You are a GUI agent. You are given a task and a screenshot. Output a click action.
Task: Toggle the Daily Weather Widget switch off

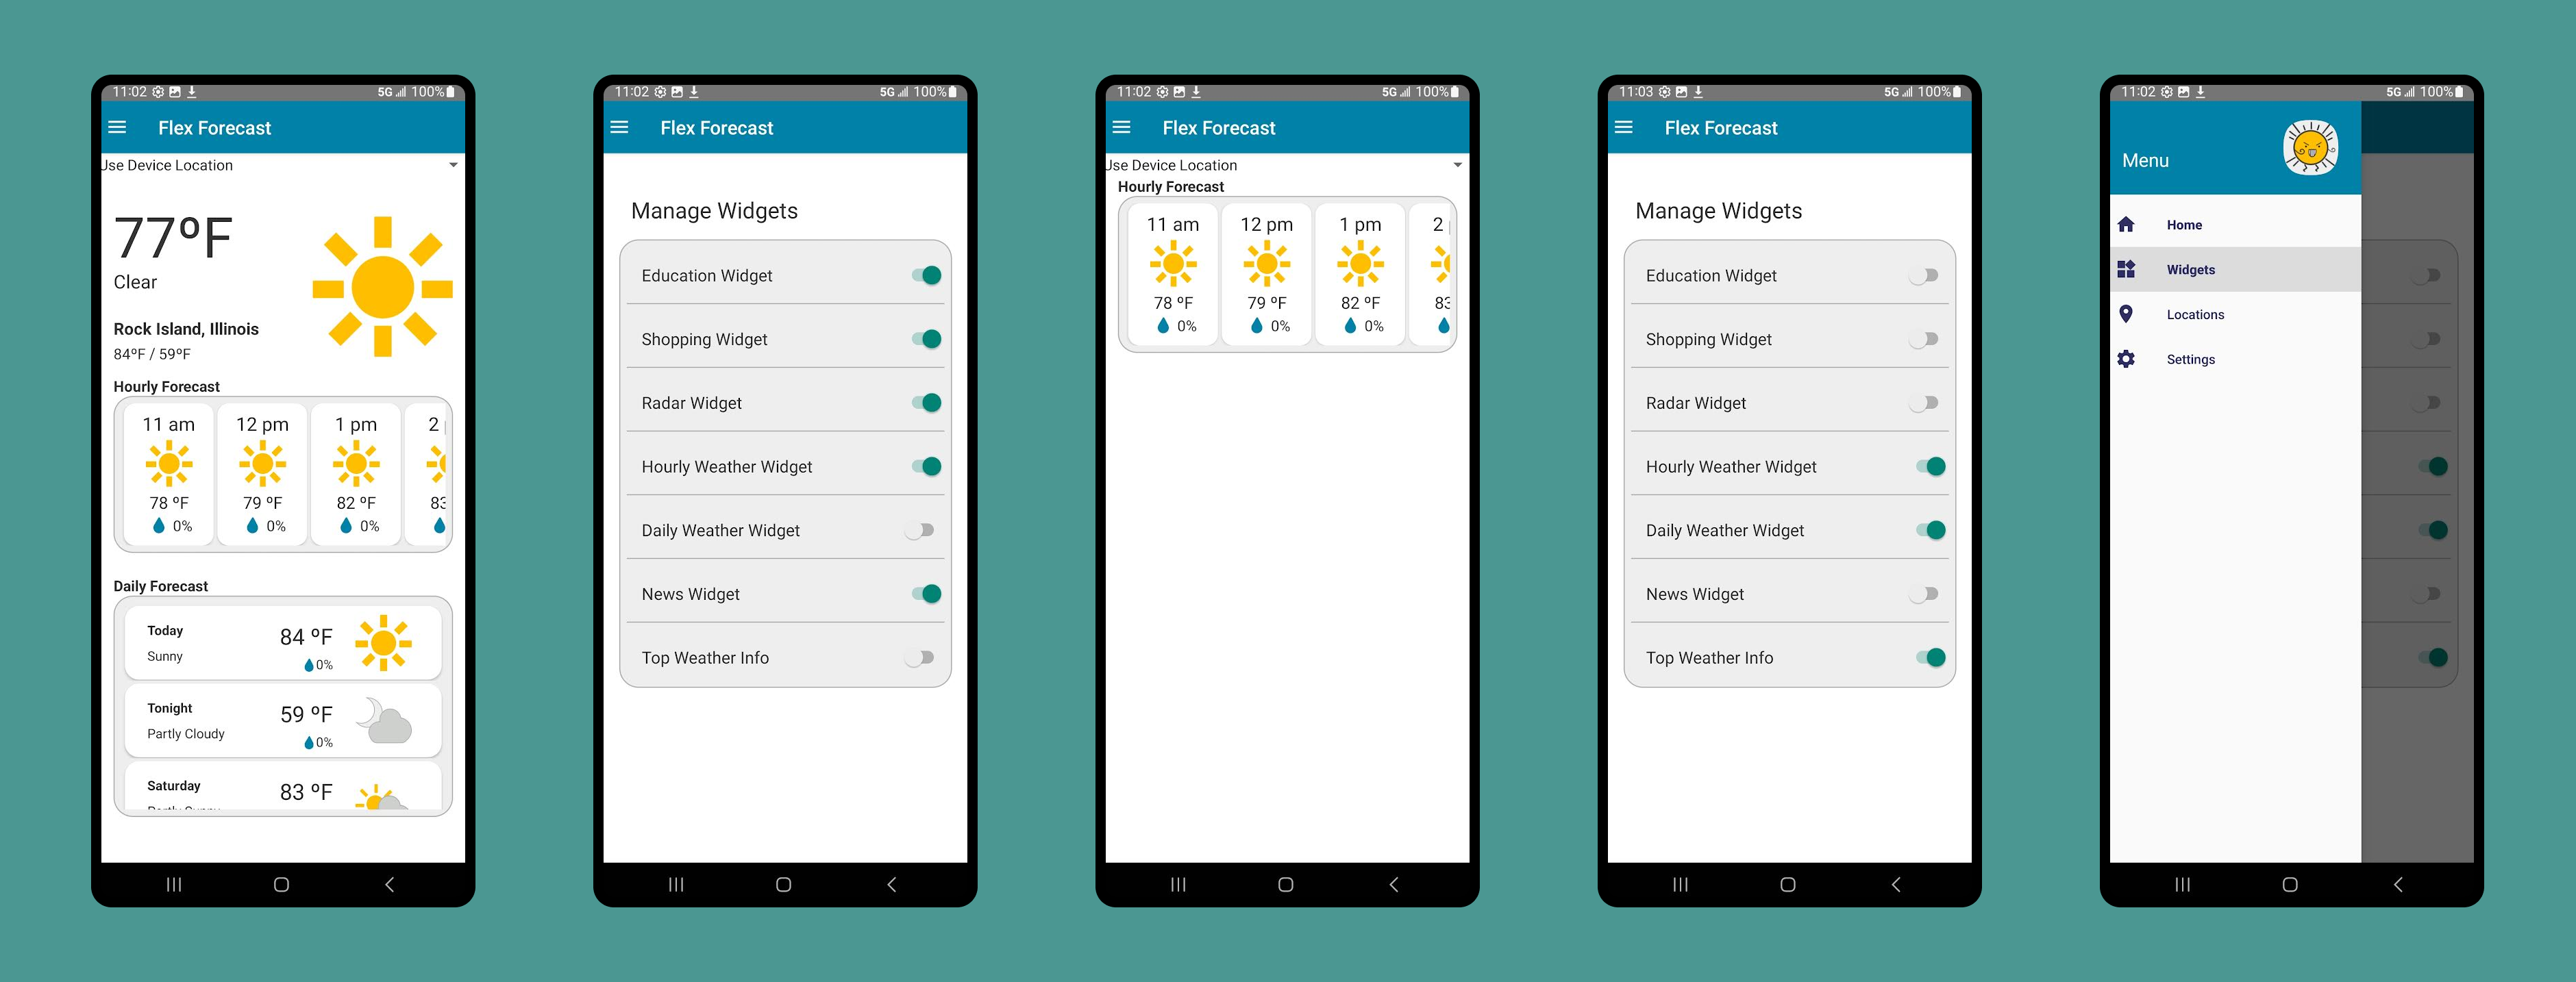pos(1931,529)
